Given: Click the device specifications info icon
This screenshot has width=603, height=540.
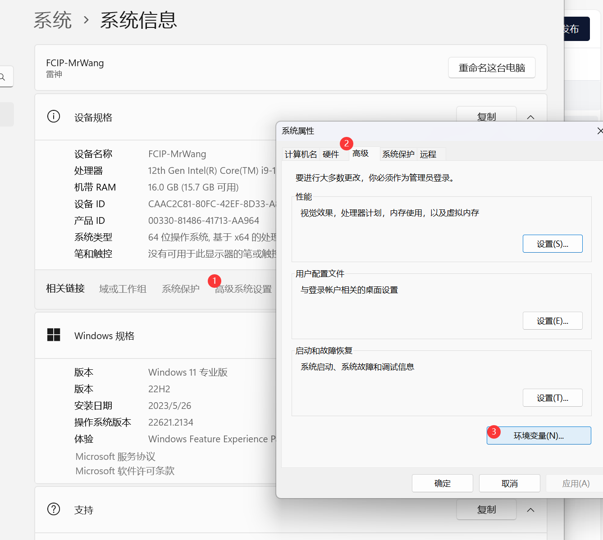Looking at the screenshot, I should (54, 117).
